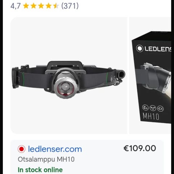Open the (371) reviews count

pos(70,6)
